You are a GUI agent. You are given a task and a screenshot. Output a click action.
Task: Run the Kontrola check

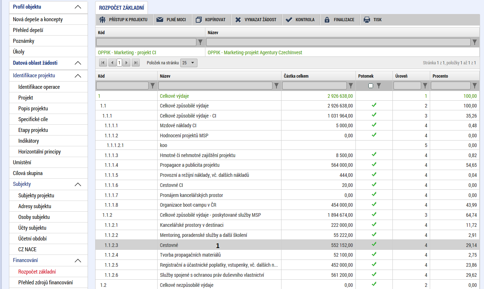[x=300, y=20]
